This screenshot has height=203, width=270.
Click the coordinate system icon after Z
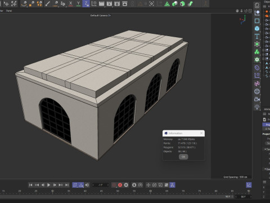click(x=94, y=3)
